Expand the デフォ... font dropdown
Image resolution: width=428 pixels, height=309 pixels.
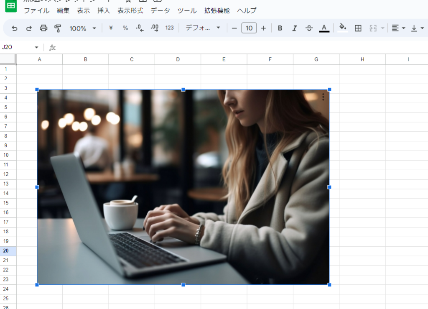point(203,28)
